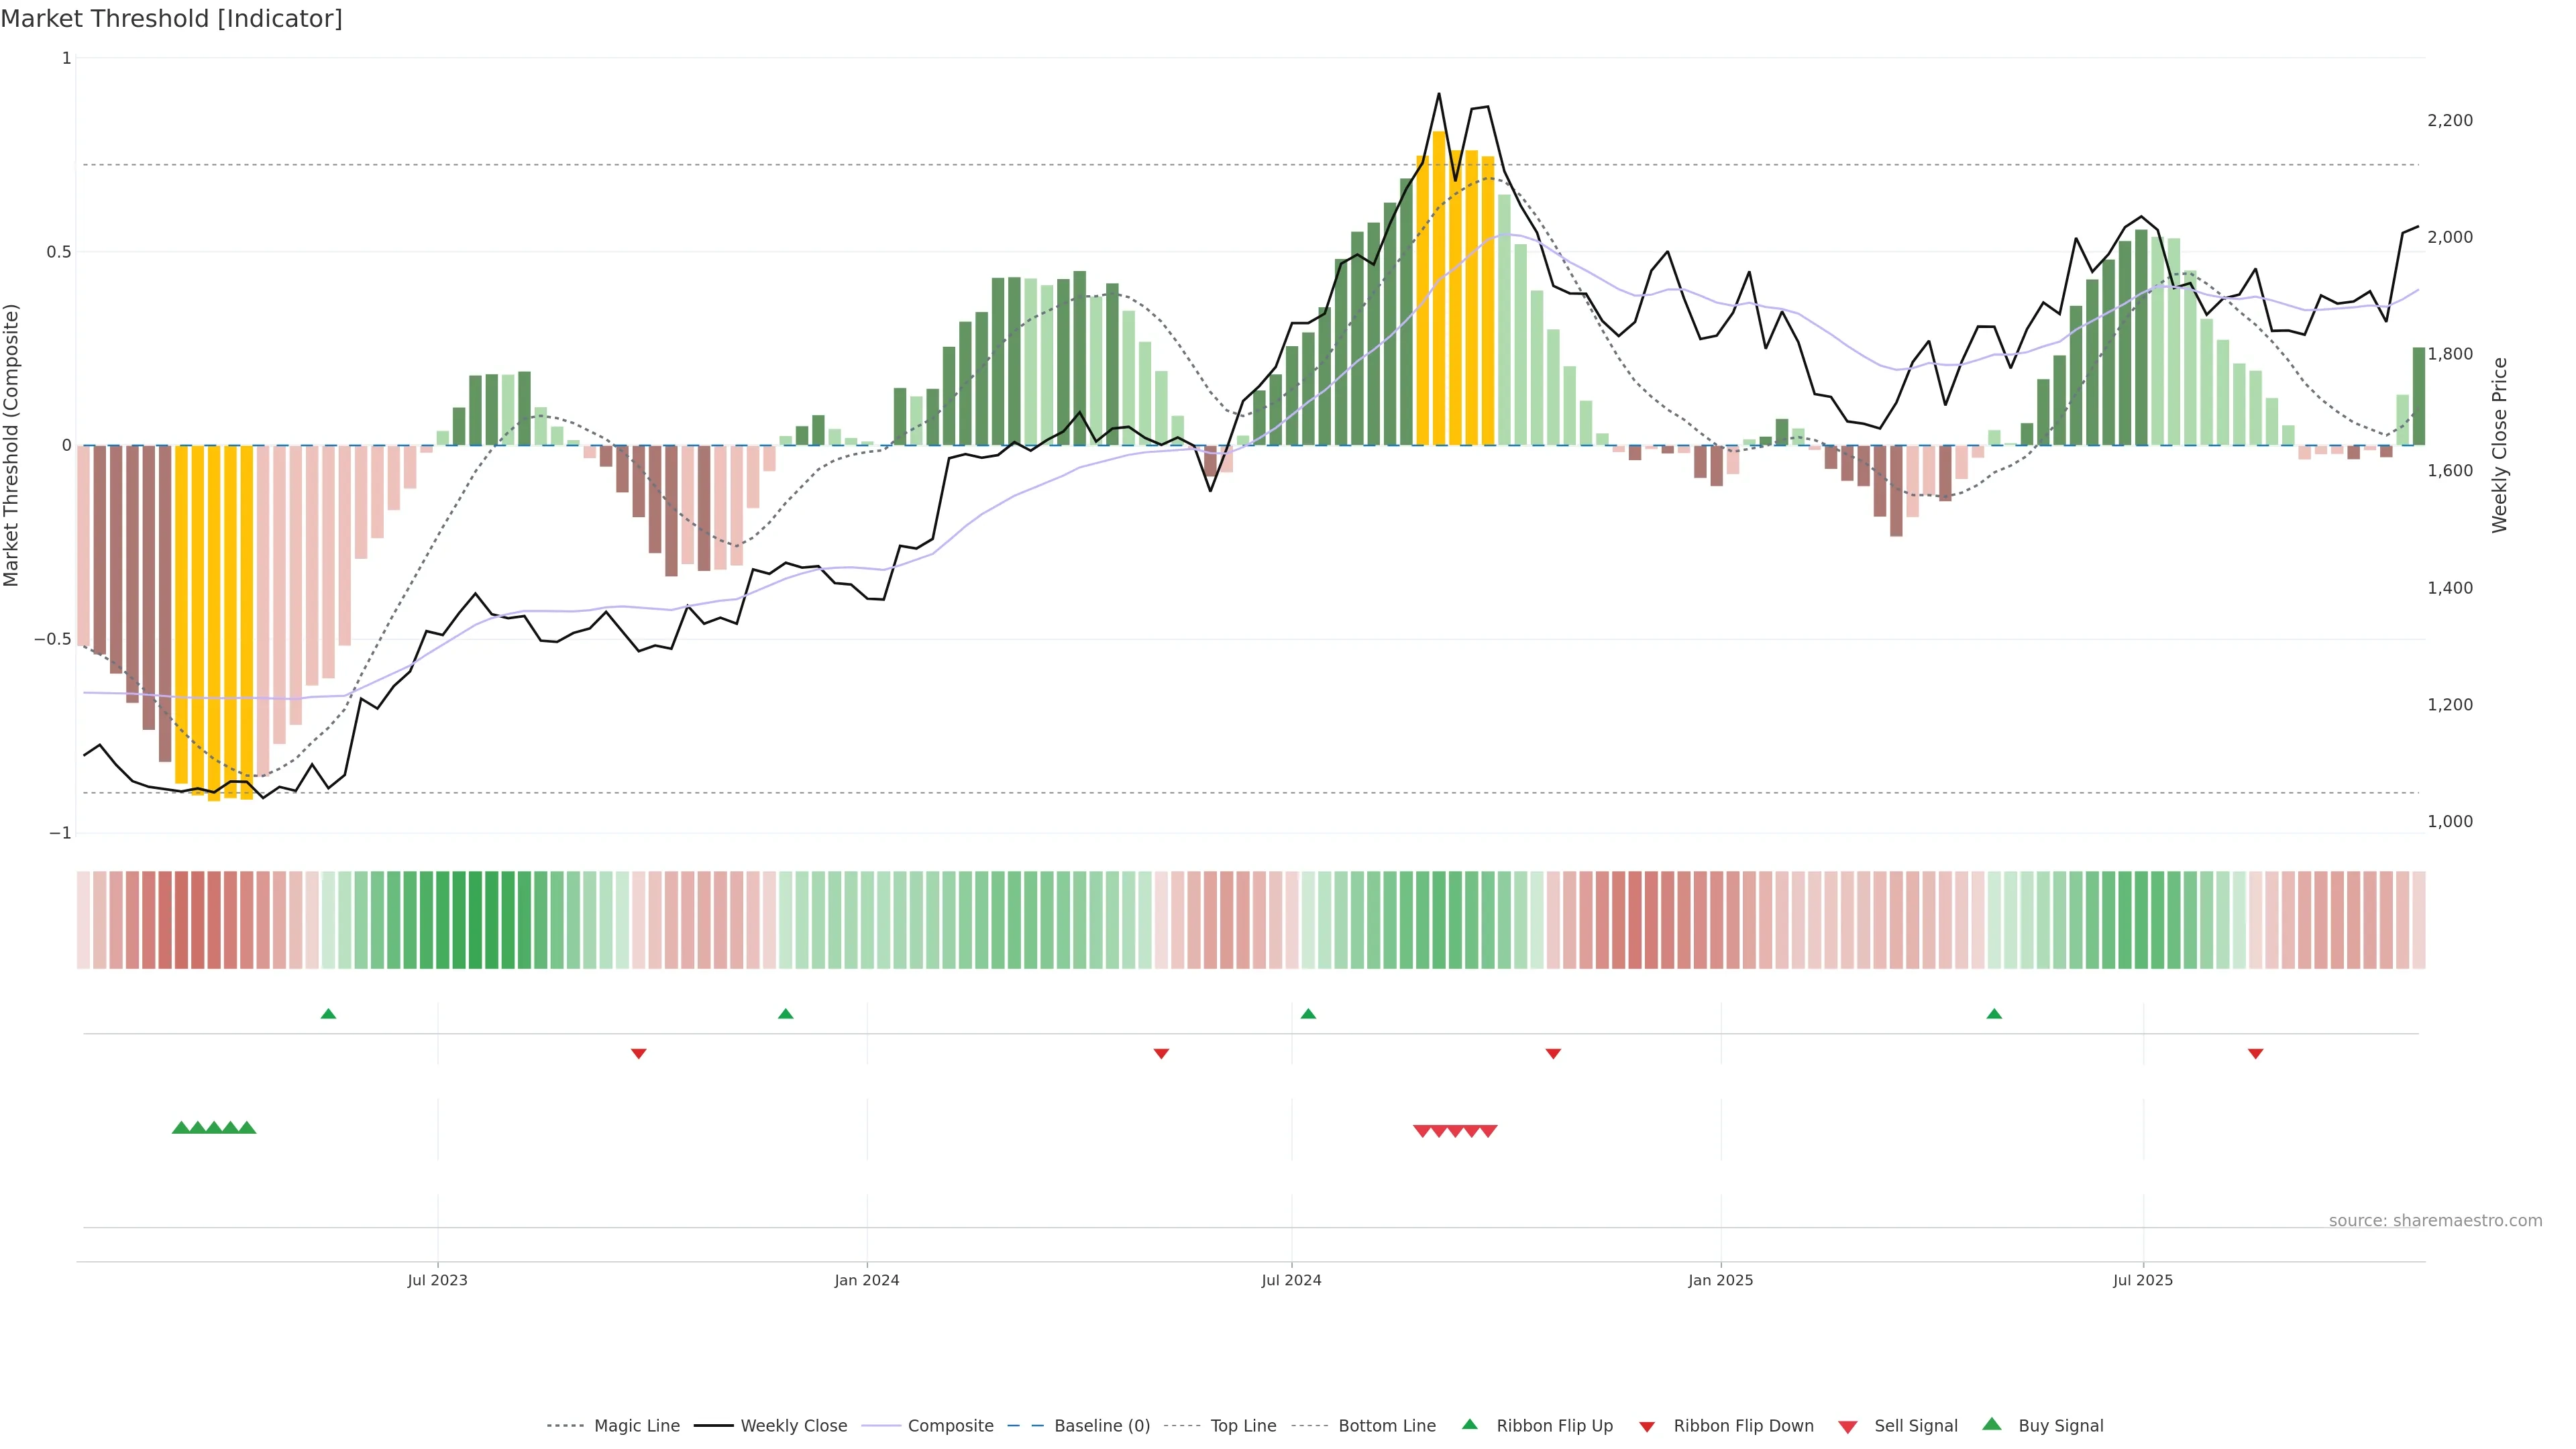Image resolution: width=2576 pixels, height=1449 pixels.
Task: Click Ribbon Flip Down legend triangle icon
Action: click(x=1647, y=1427)
